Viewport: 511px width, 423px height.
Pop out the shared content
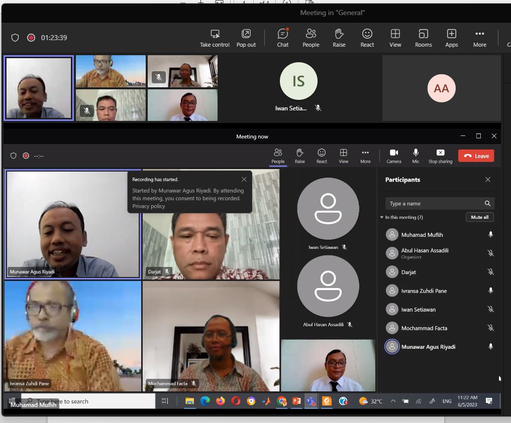pos(246,38)
